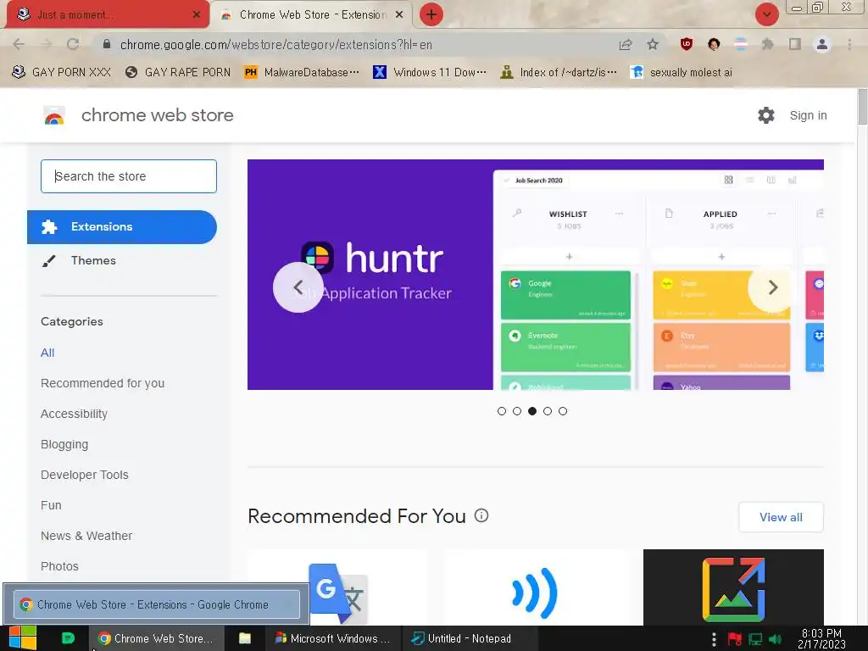Toggle the browser side panel icon

(x=795, y=44)
